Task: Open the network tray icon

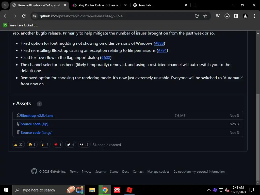Action: click(221, 190)
